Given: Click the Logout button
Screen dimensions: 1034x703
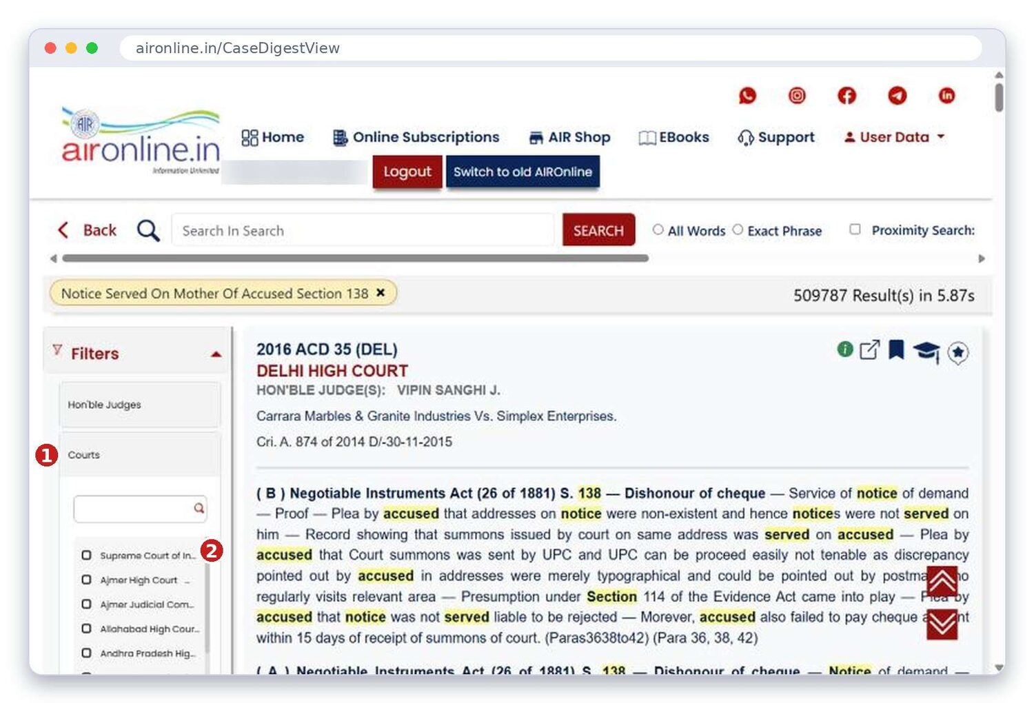Looking at the screenshot, I should pyautogui.click(x=407, y=172).
